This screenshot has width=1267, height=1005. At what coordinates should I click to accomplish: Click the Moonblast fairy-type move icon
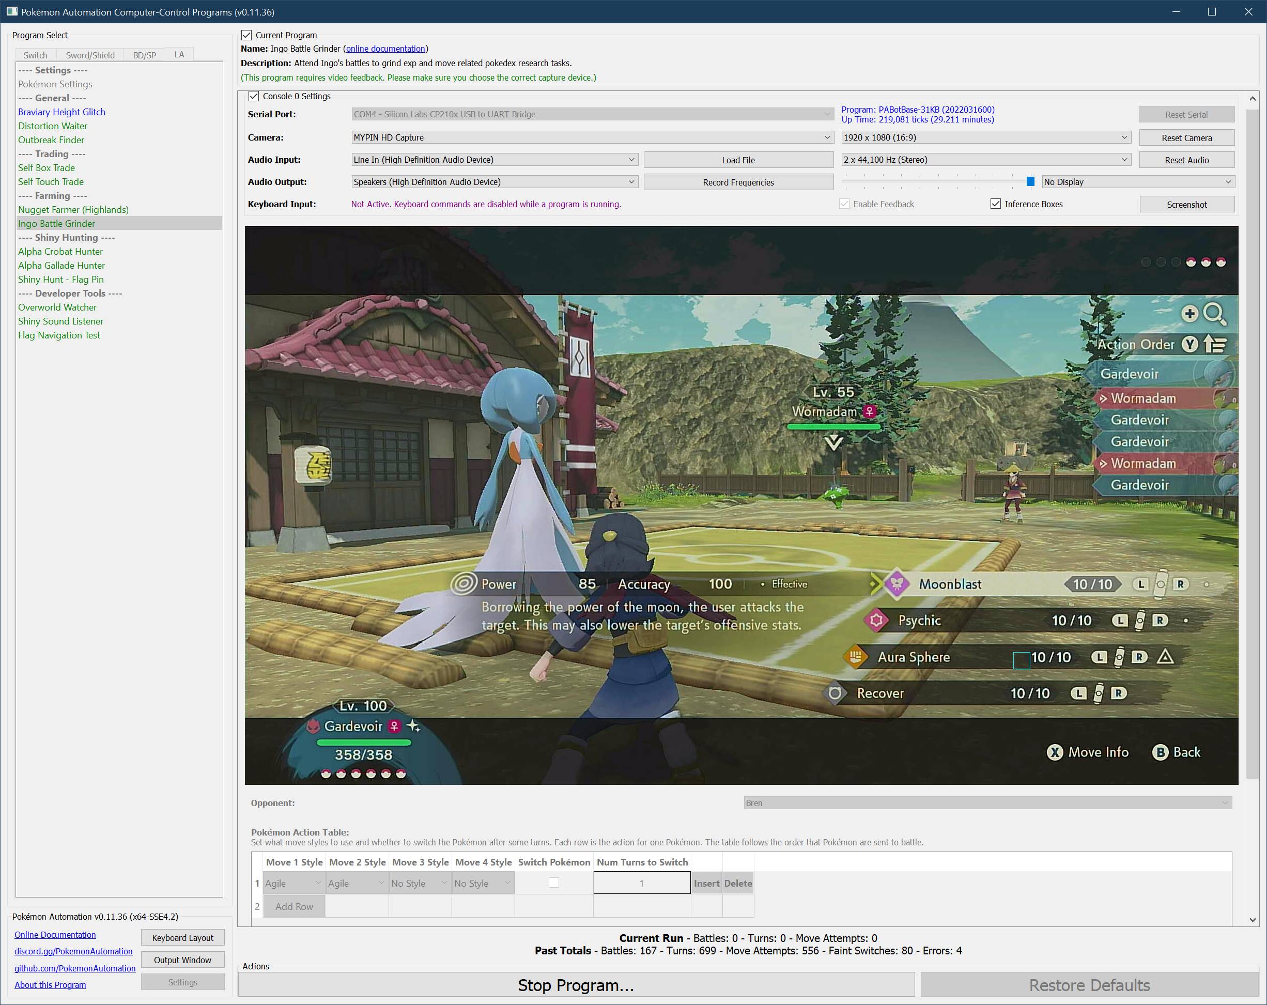pos(897,583)
